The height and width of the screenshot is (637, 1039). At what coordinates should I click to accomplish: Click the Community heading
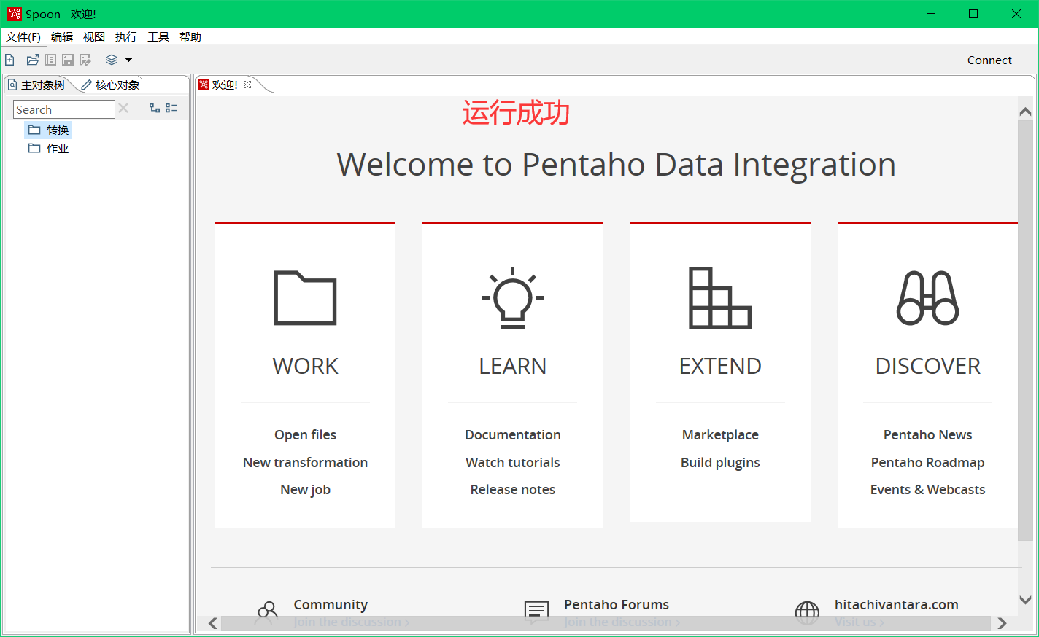coord(331,604)
